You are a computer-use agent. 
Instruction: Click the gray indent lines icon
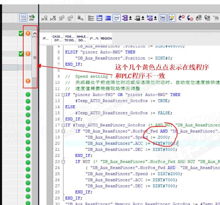point(91,18)
